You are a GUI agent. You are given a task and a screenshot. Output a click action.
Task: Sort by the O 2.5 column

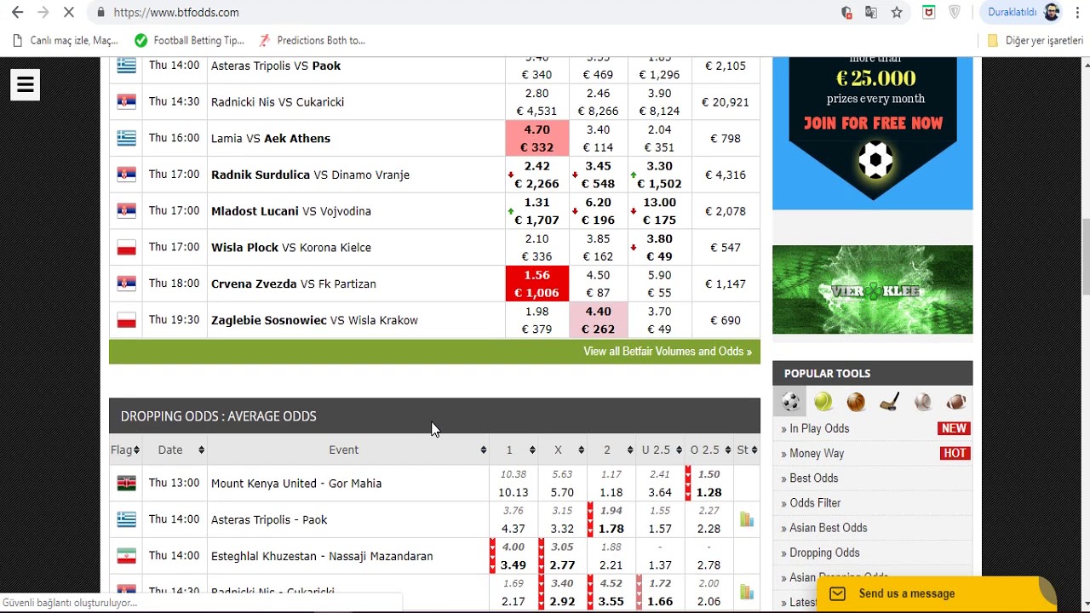coord(709,450)
